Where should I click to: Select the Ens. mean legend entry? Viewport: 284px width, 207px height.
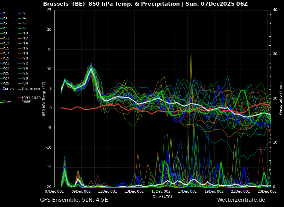29,89
